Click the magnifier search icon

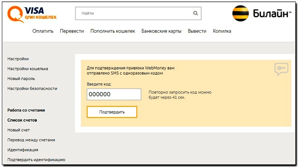(x=195, y=13)
